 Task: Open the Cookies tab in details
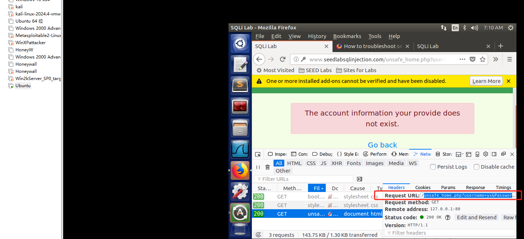(423, 187)
